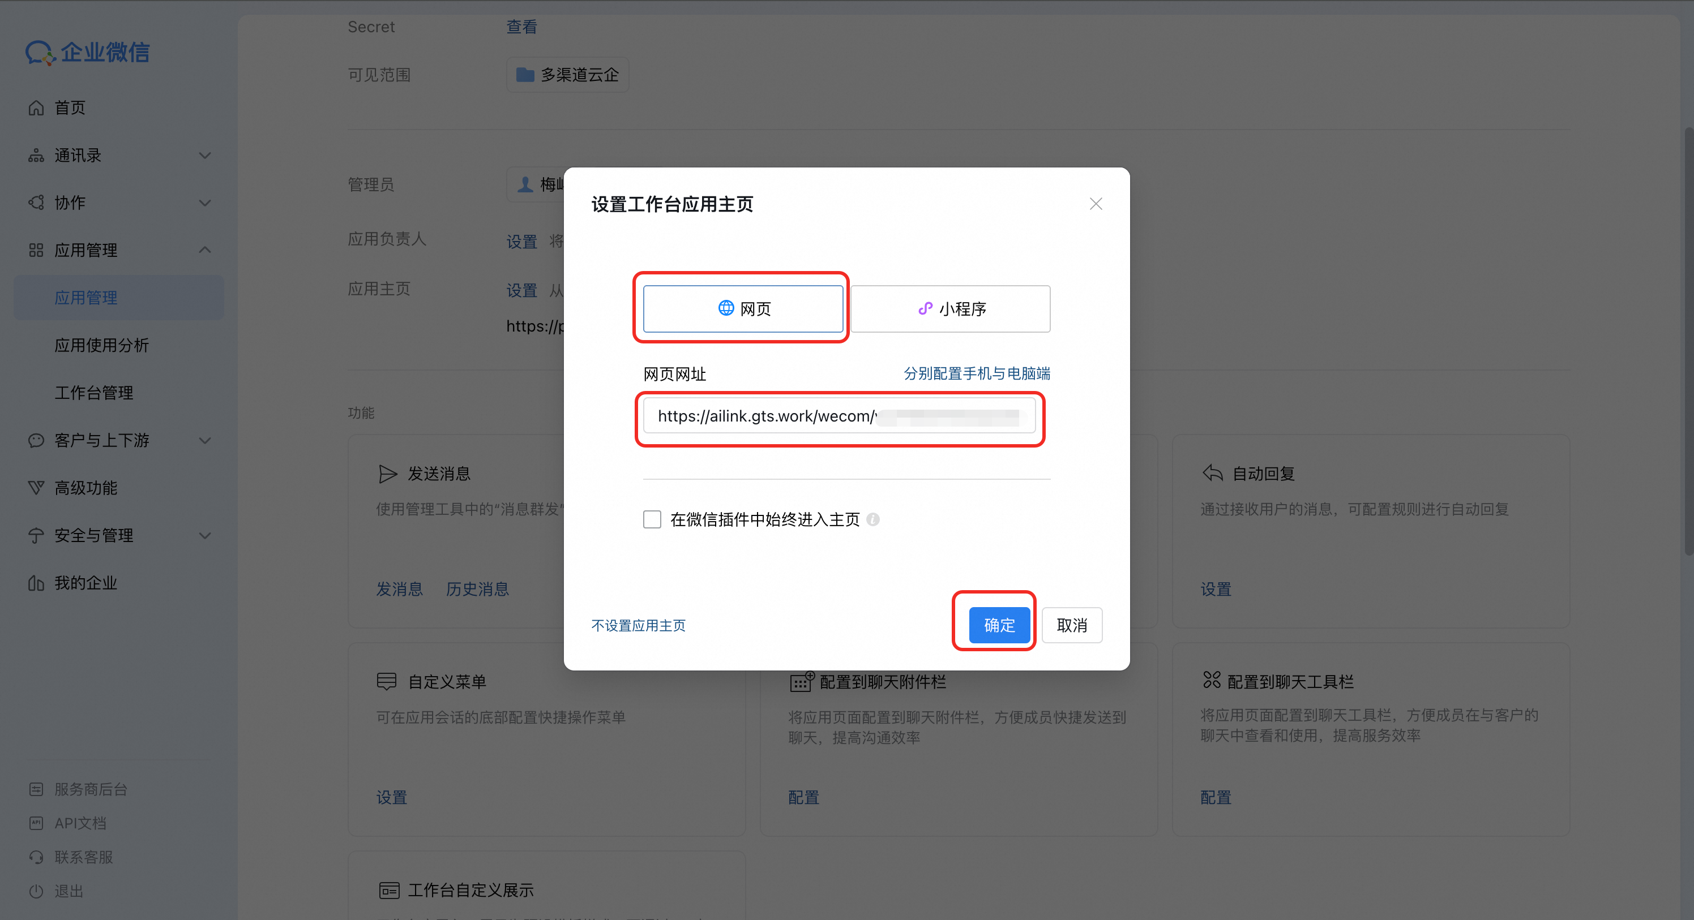Click the 客户与上下游 chat bubble icon

pos(36,440)
